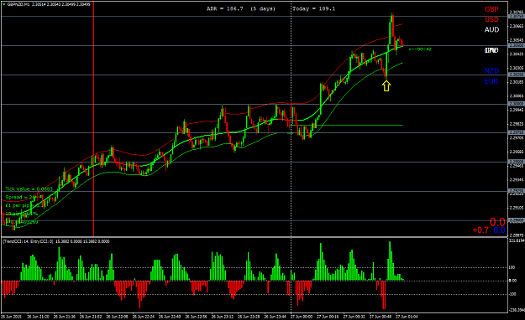Click the 27 Jun 00:00 time label

tap(302, 317)
